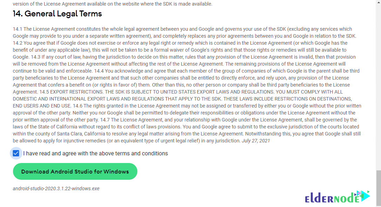Viewport: 381px width, 207px height.
Task: Click the android-studio-2020.3.1.22-windows.exe filename text
Action: (56, 188)
